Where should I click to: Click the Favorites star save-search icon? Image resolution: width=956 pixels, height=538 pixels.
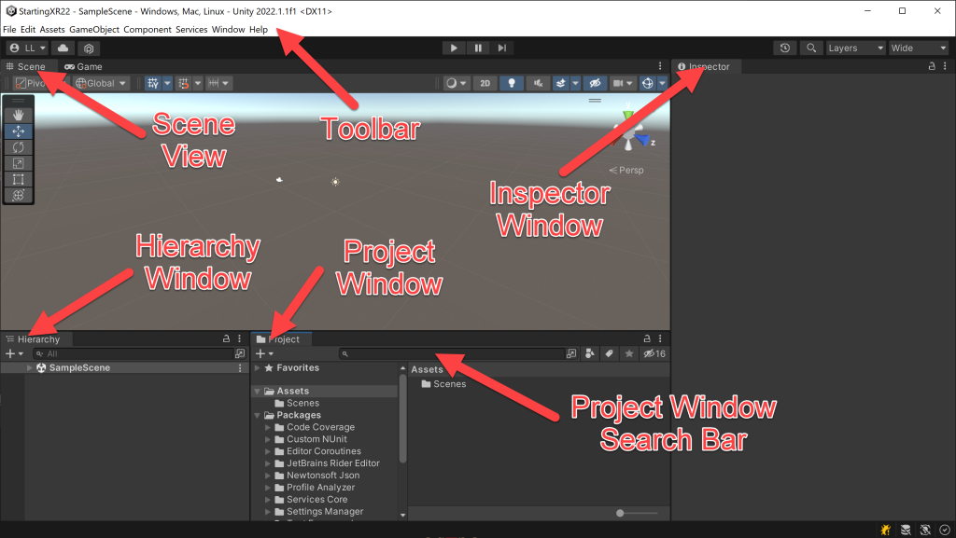click(628, 353)
